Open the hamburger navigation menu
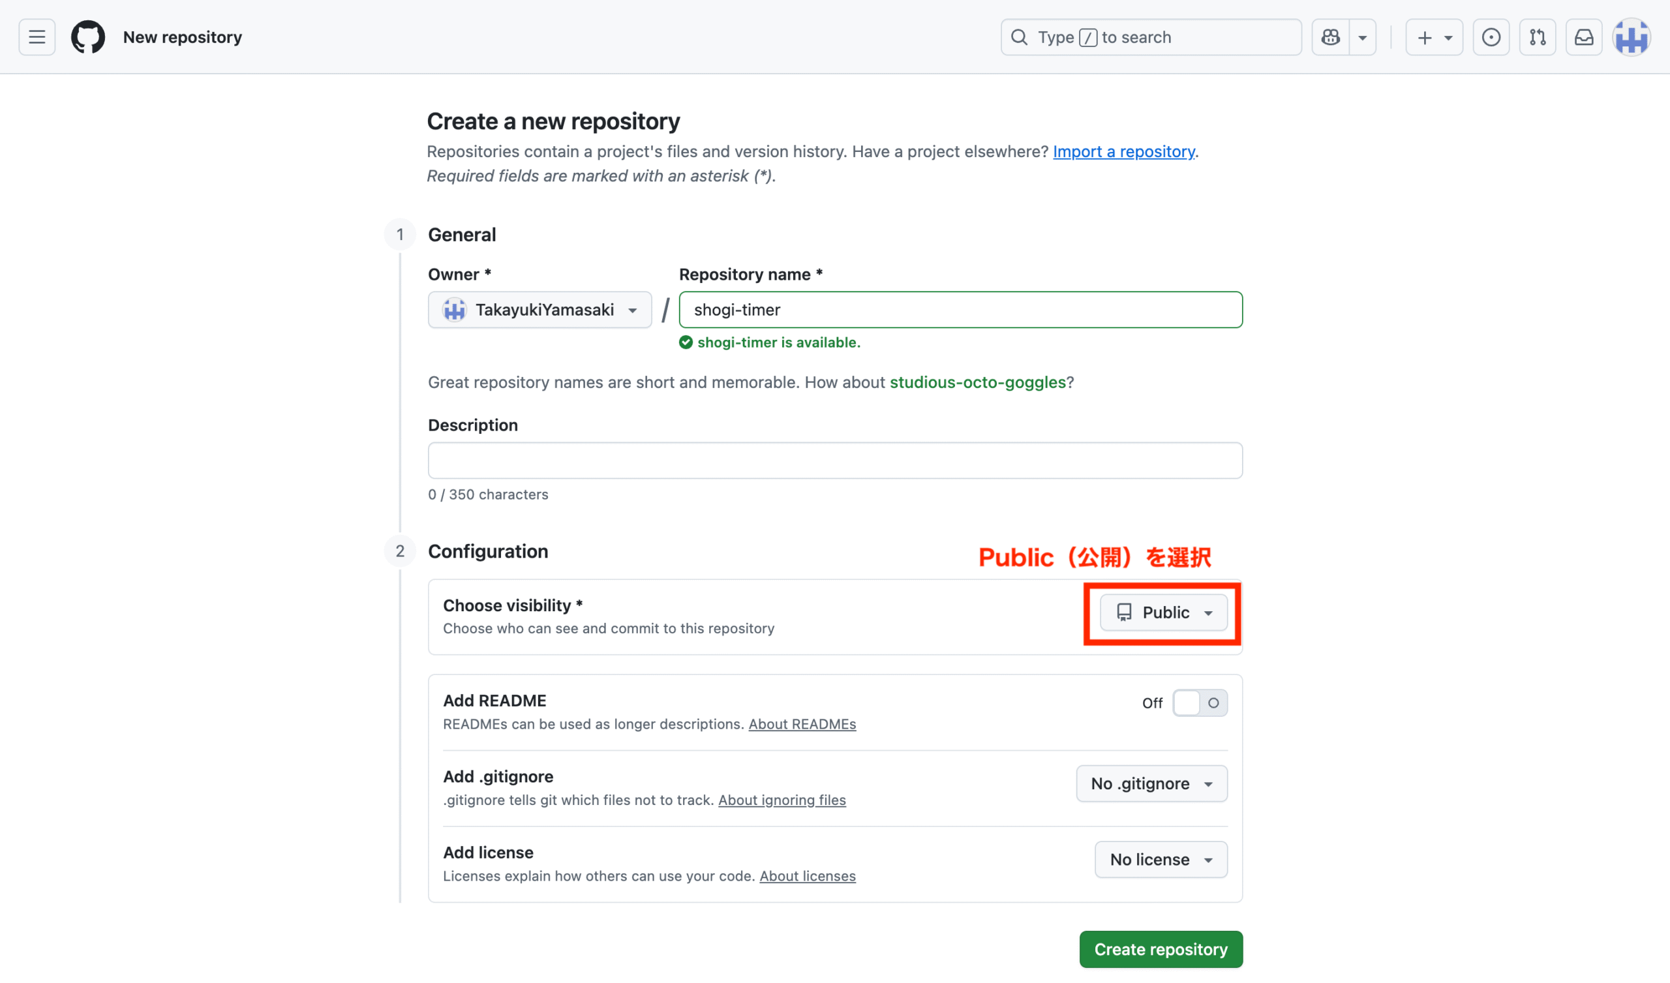 pyautogui.click(x=37, y=37)
